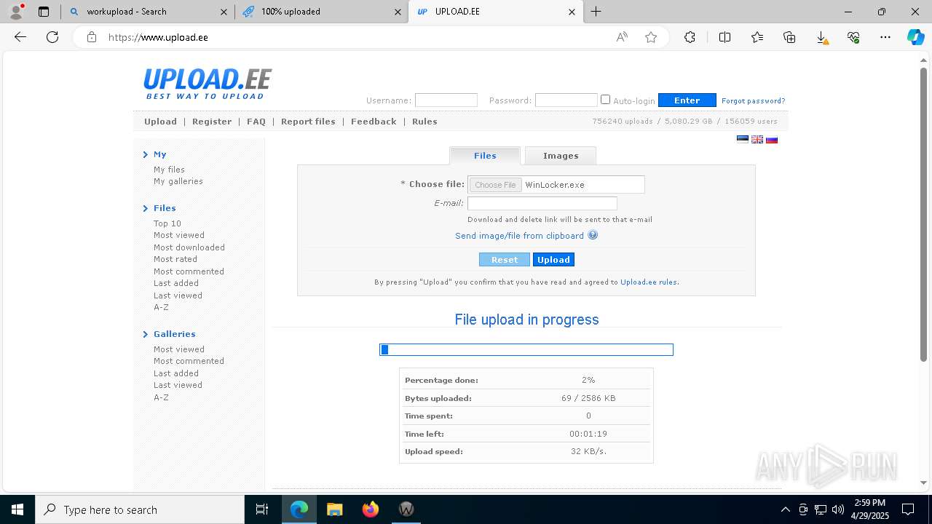Open Firefox from the taskbar
Image resolution: width=932 pixels, height=524 pixels.
(370, 509)
